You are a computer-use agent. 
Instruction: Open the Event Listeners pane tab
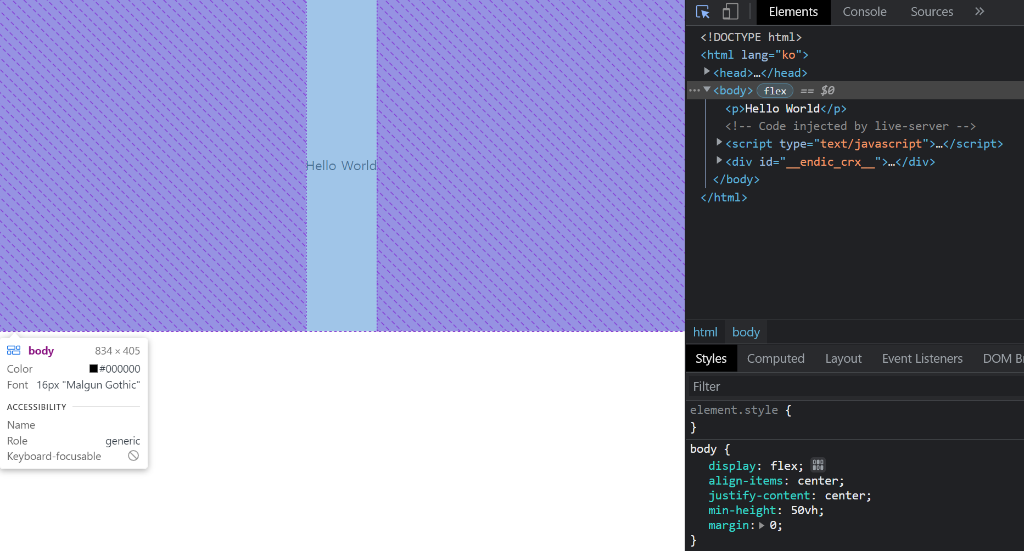pos(922,358)
